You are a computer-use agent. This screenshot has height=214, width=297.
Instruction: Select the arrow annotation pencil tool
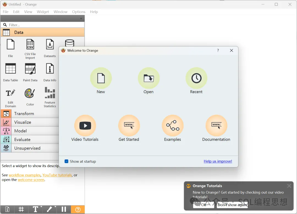click(49, 209)
